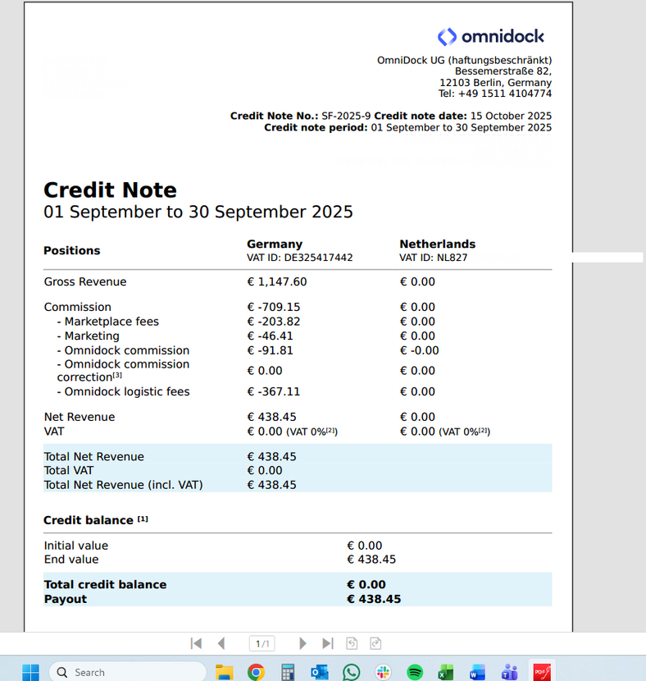This screenshot has height=681, width=646.
Task: Switch to Slack in the taskbar
Action: coord(383,672)
